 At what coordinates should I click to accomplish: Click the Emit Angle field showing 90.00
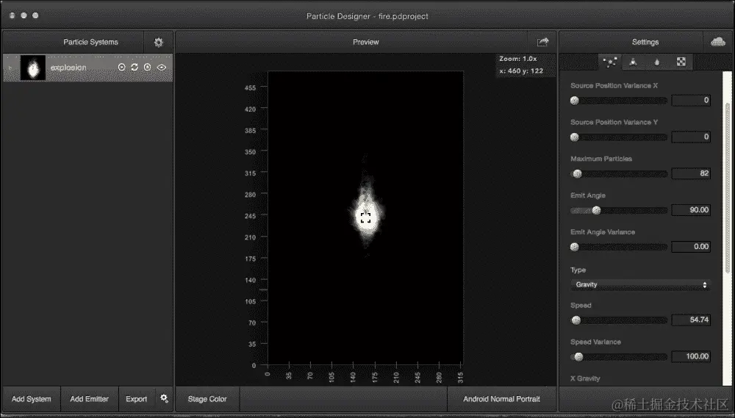[x=691, y=210]
